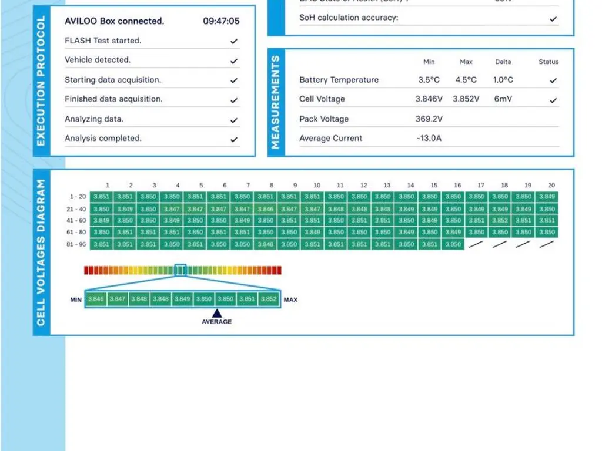
Task: Click the first slash mark in row 81 - 96
Action: click(x=476, y=244)
